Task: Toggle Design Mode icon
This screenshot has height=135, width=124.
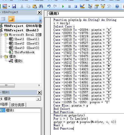Action: (x=82, y=6)
